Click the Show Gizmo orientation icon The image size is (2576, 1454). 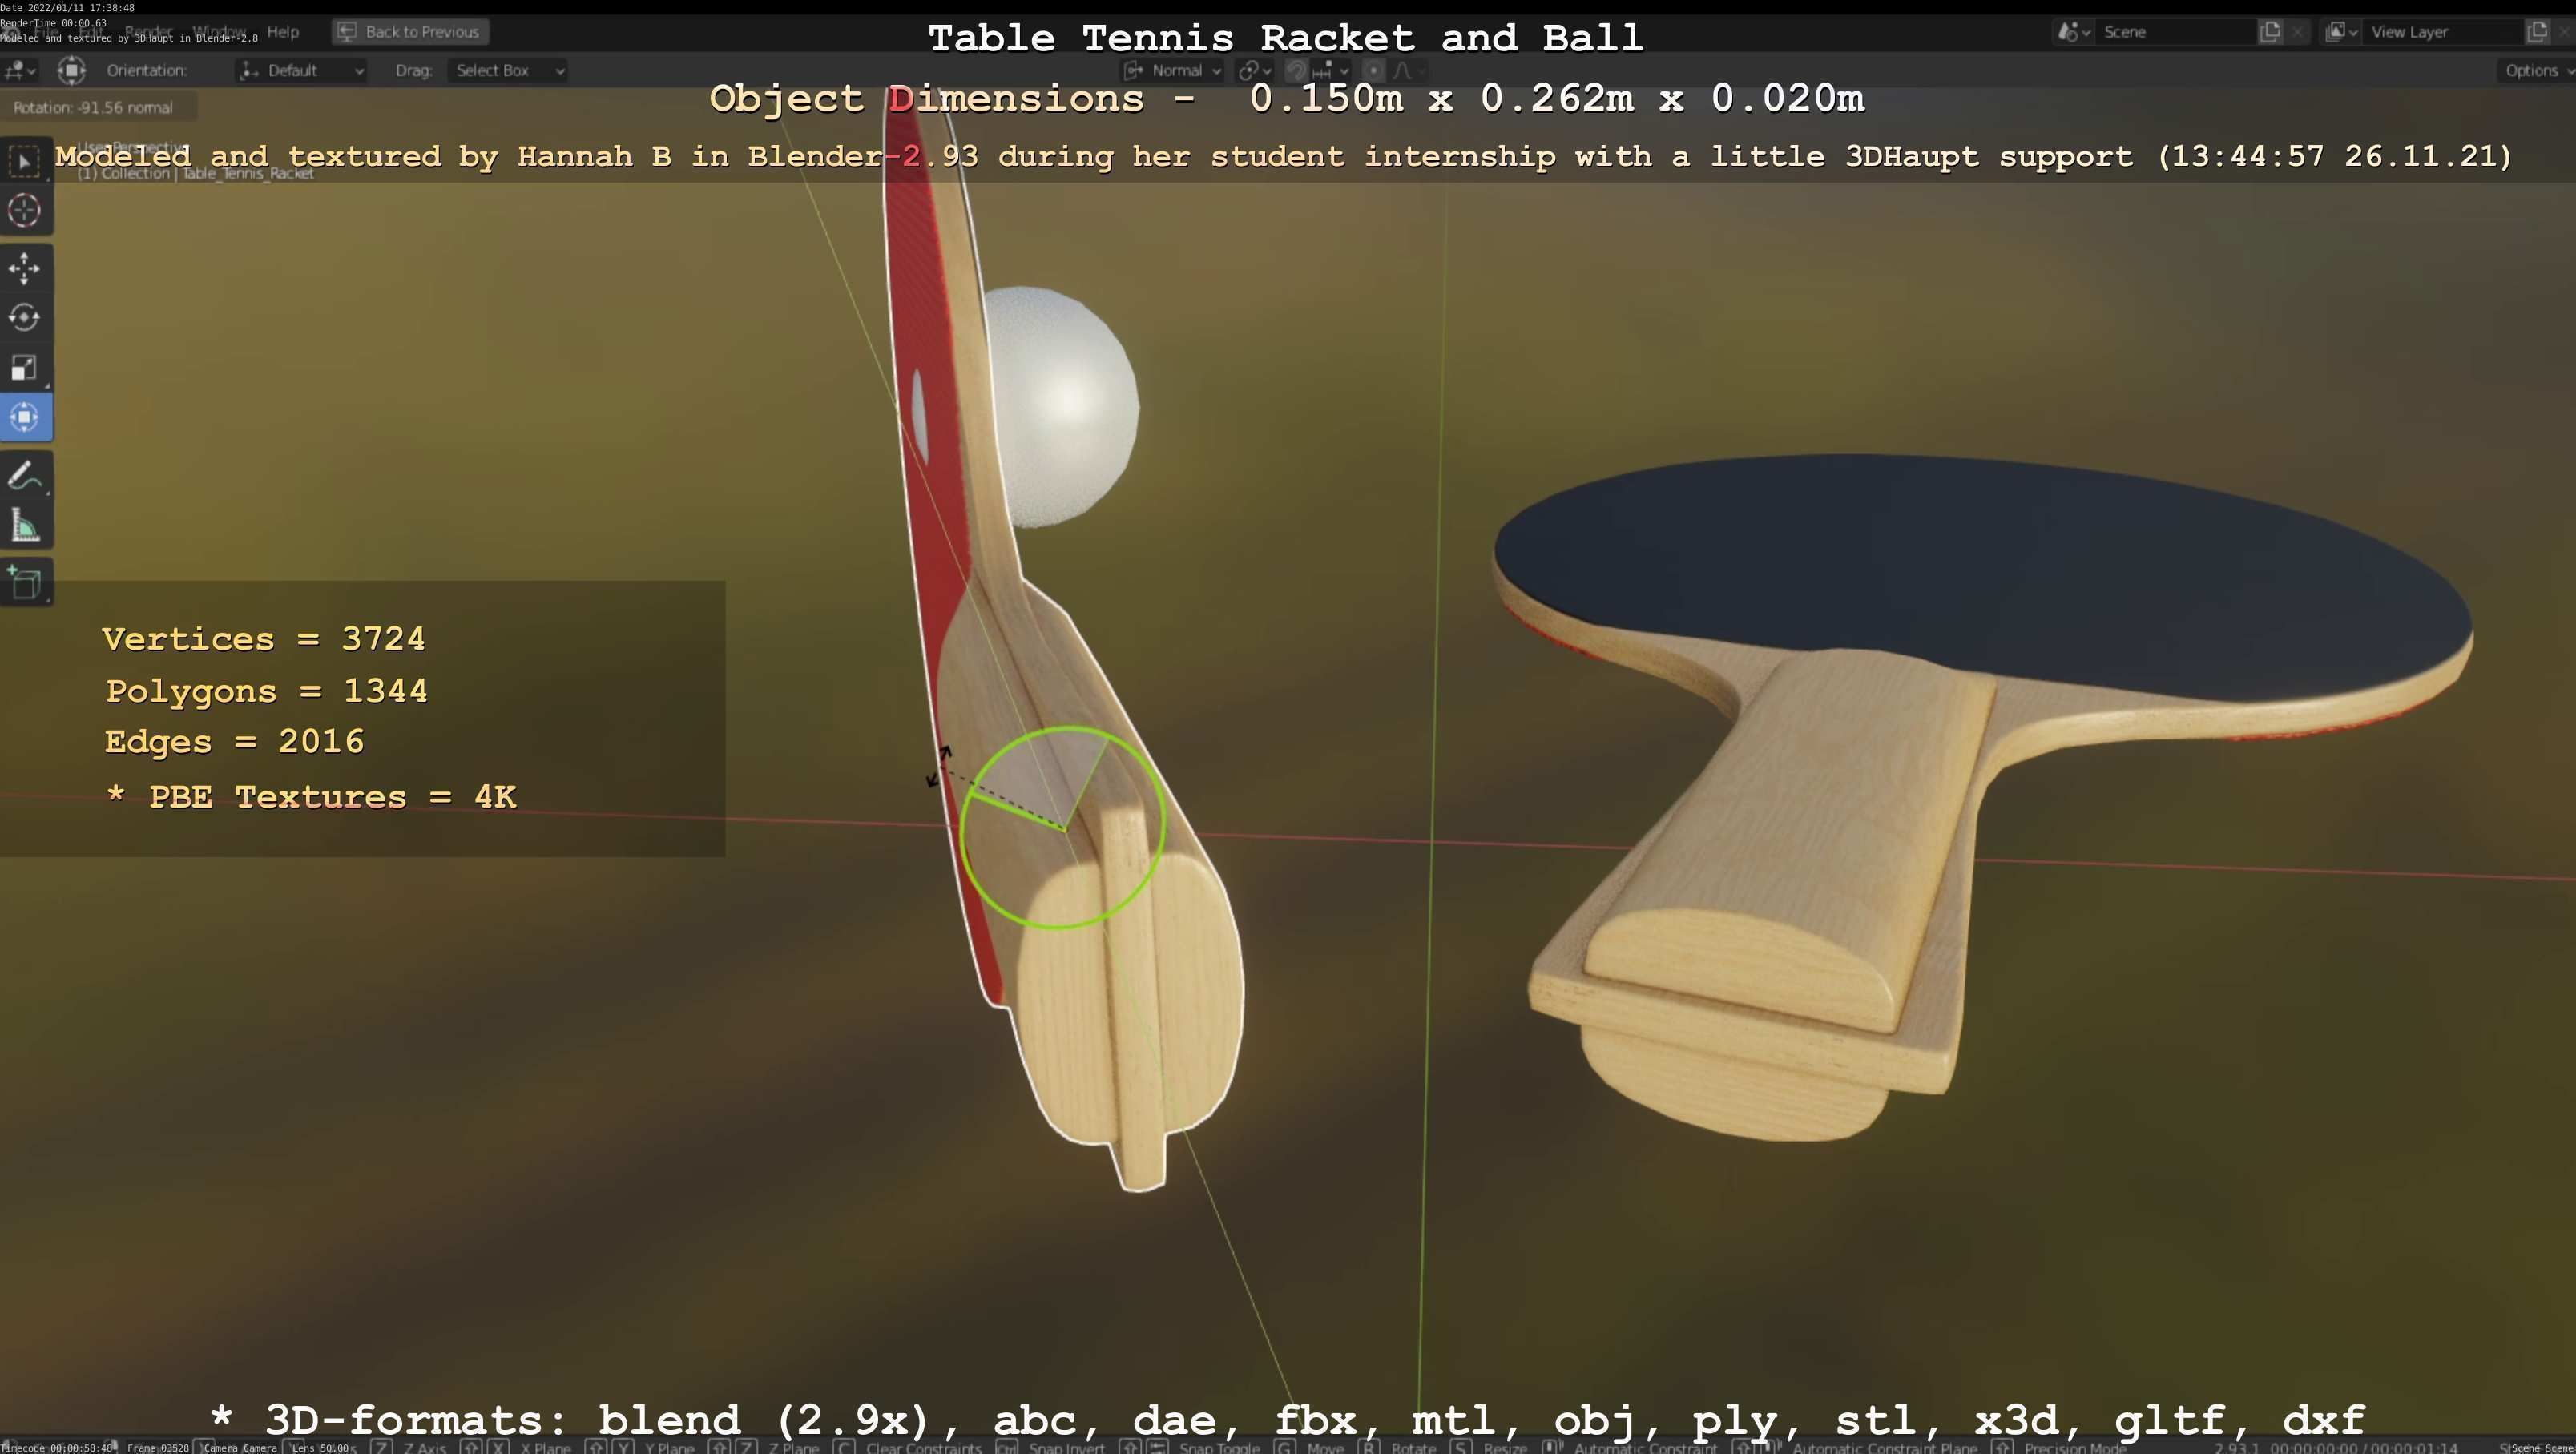click(71, 70)
